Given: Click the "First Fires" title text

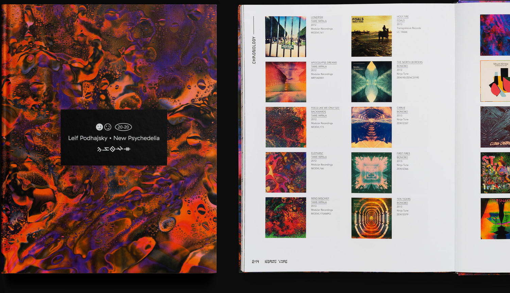Looking at the screenshot, I should click(x=403, y=153).
